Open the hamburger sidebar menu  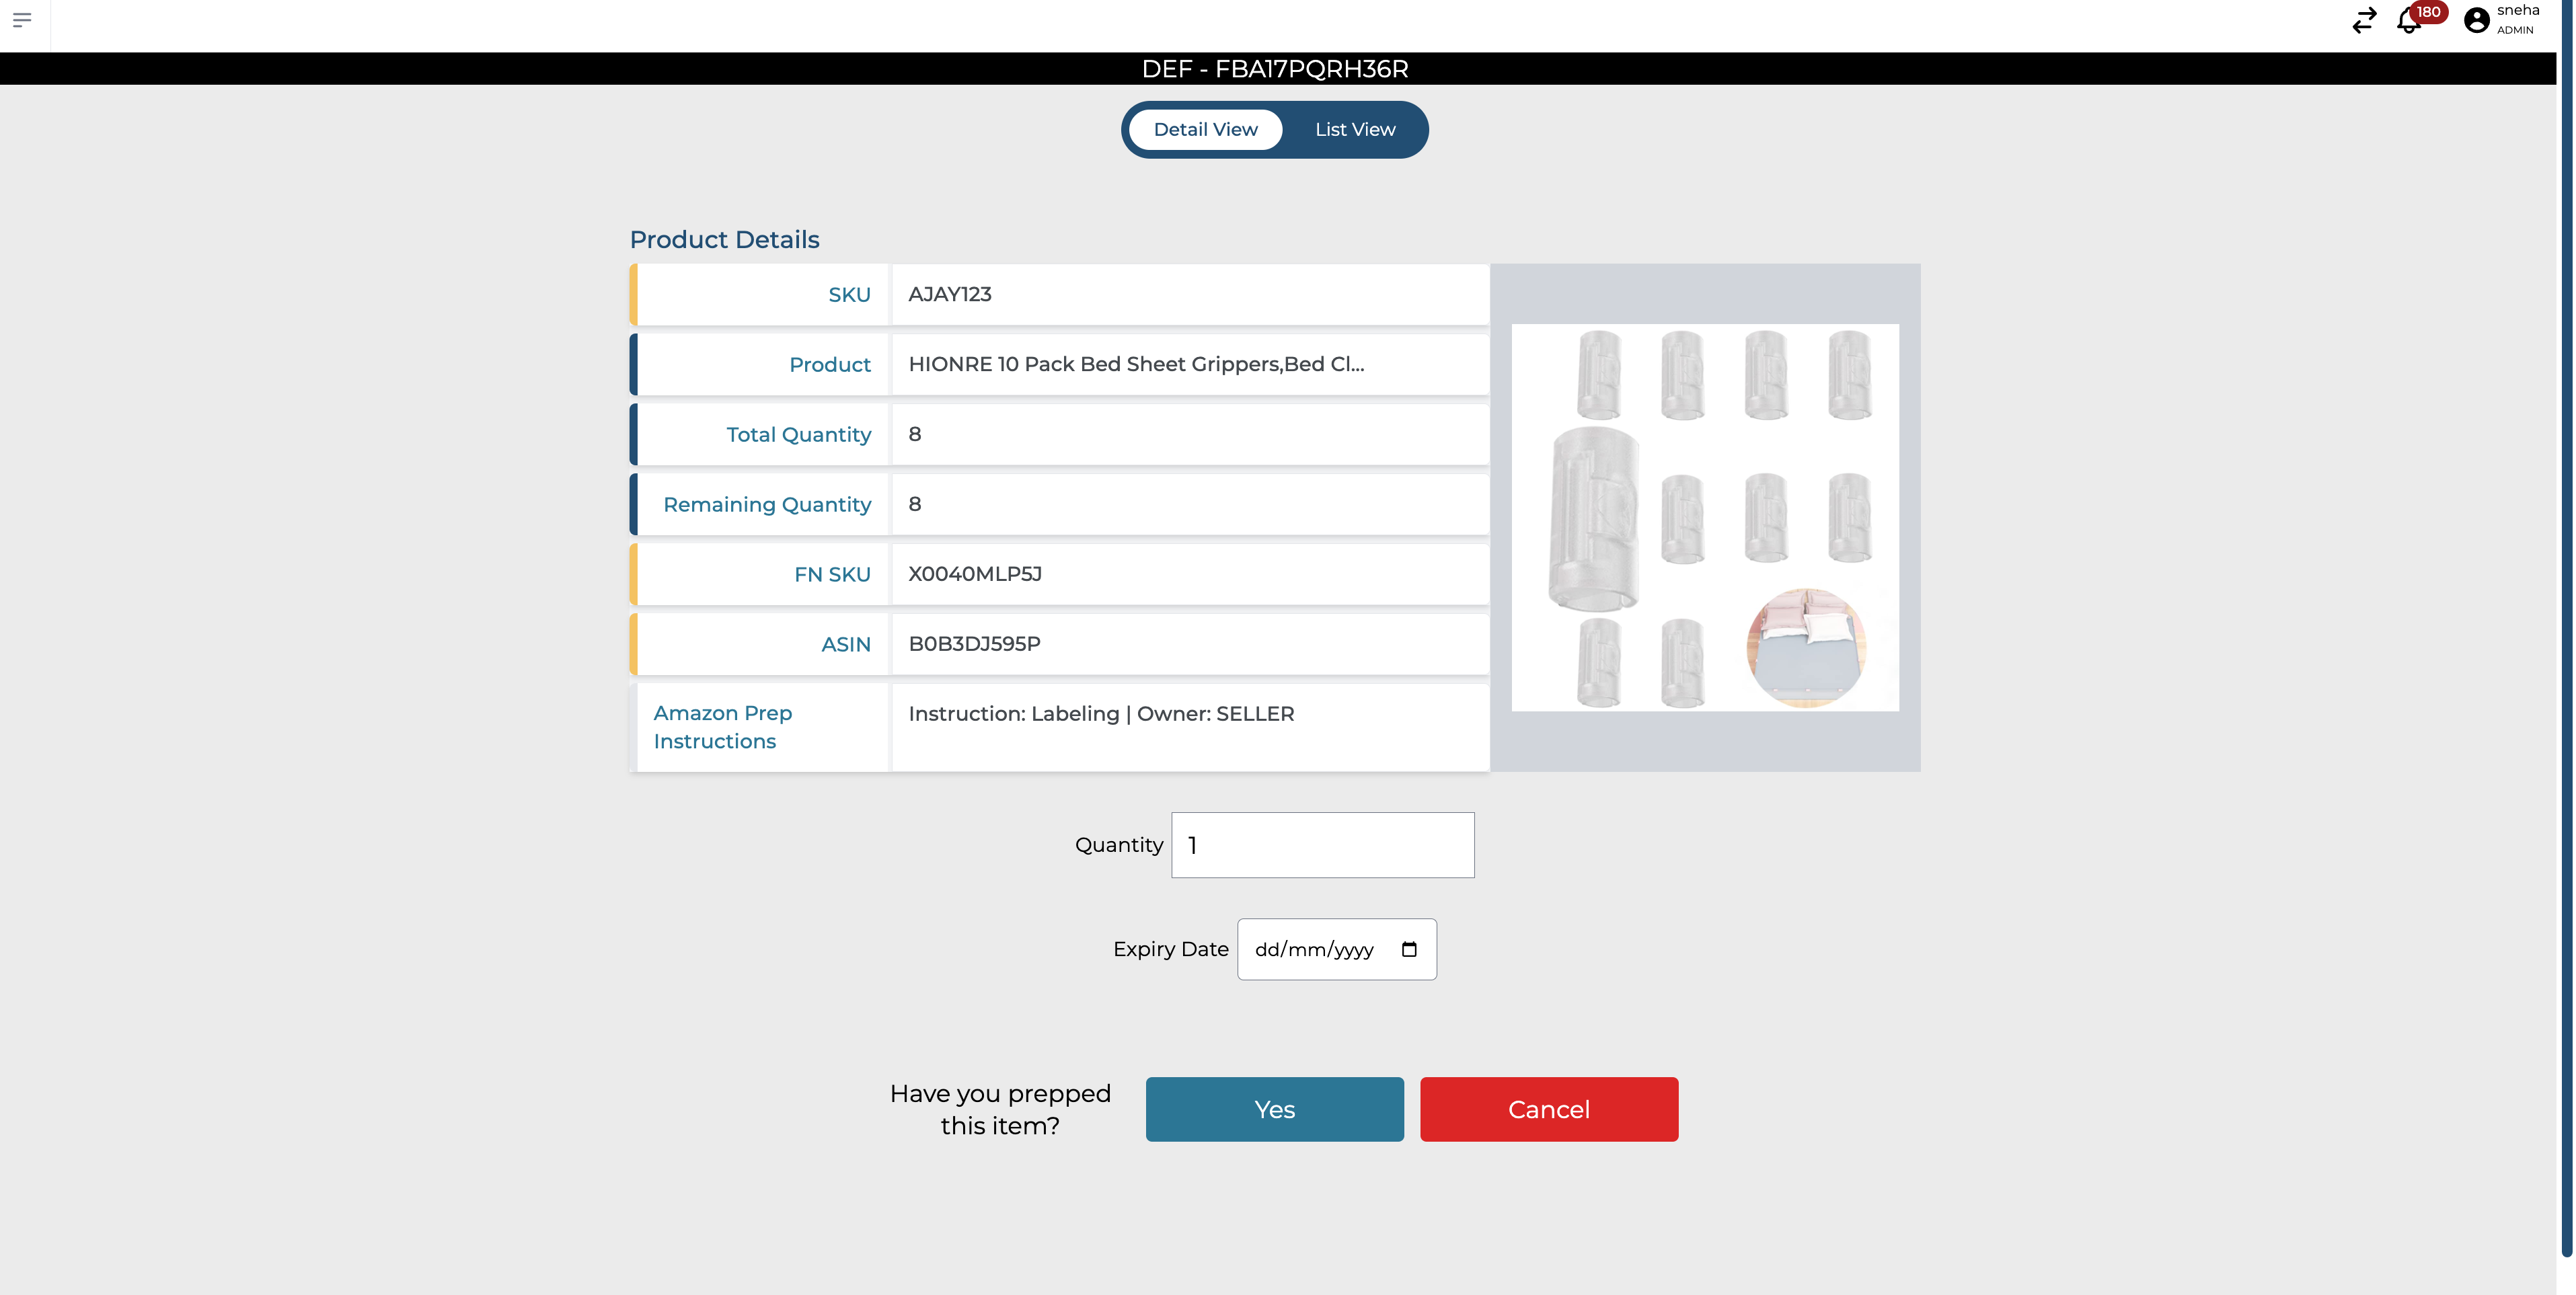point(22,20)
